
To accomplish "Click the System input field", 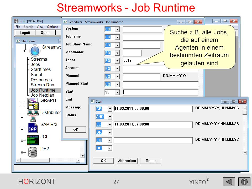I will (x=142, y=30).
